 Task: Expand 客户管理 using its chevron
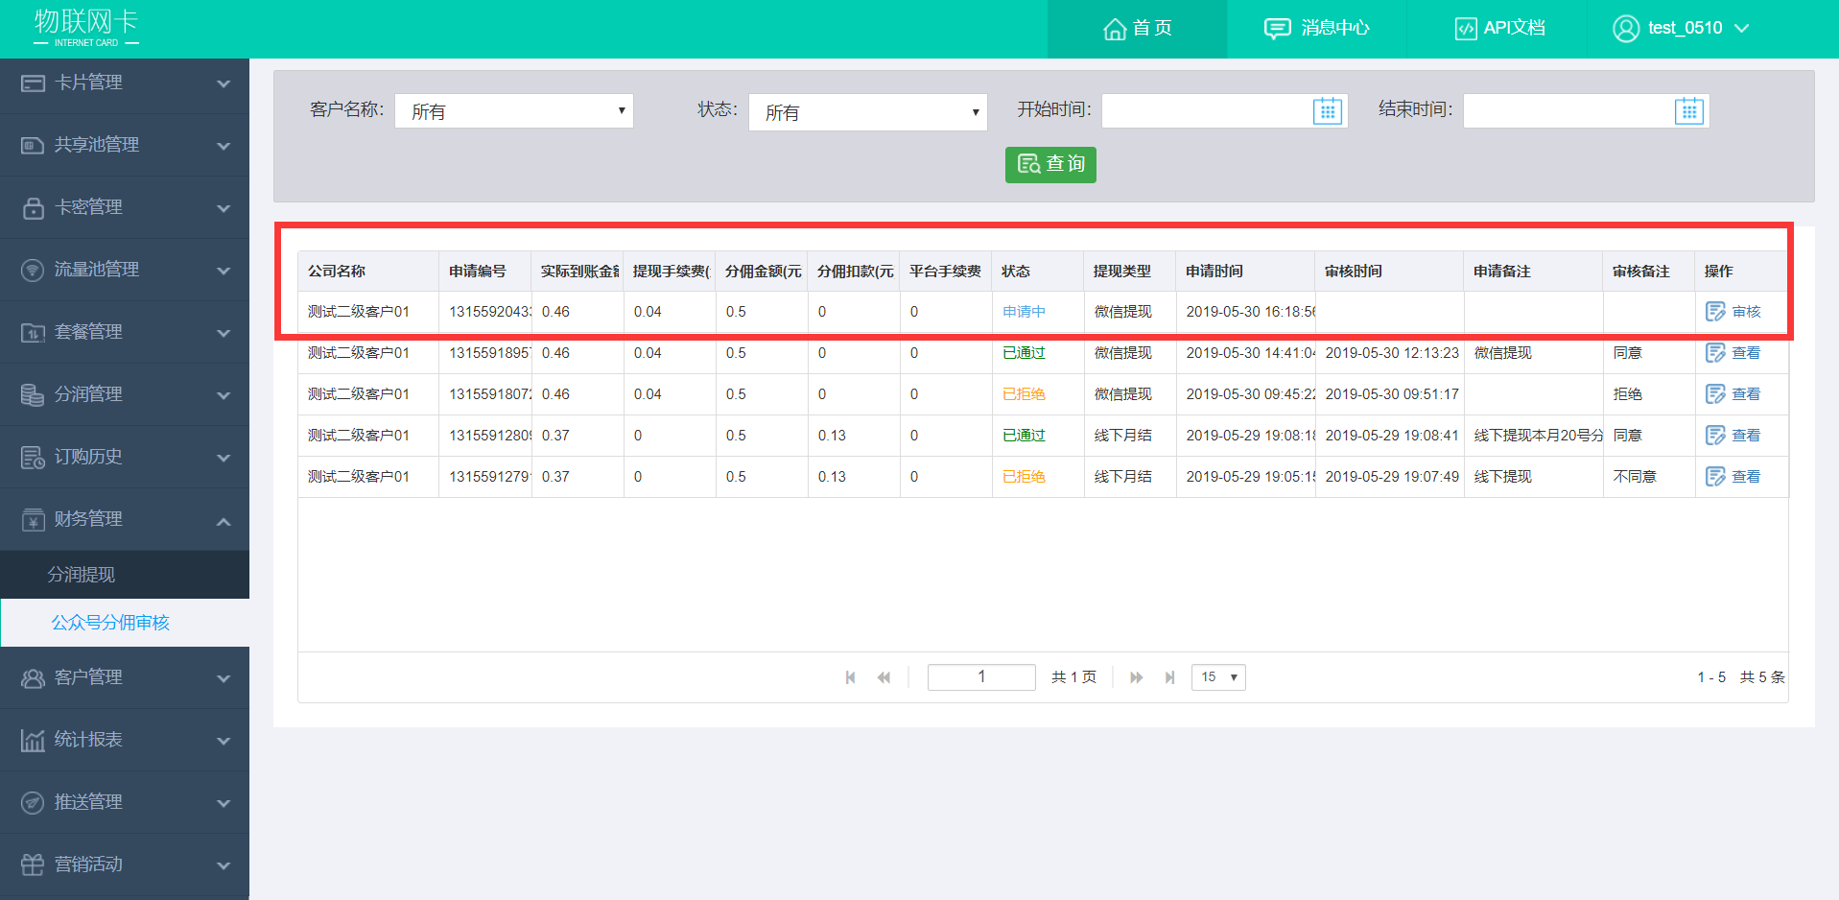pyautogui.click(x=224, y=679)
